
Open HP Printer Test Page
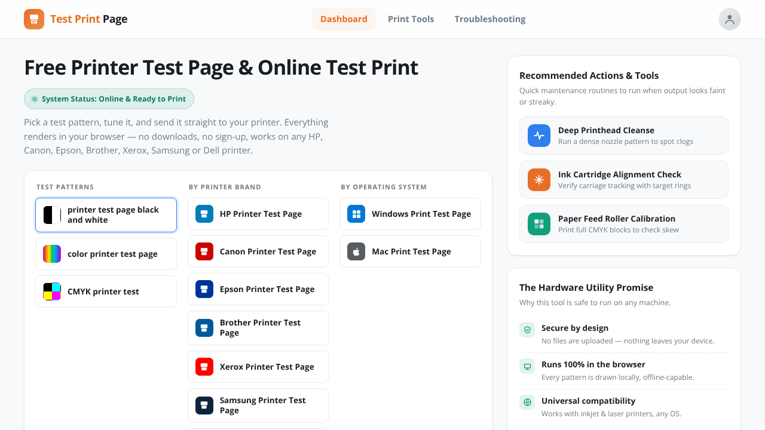(258, 214)
